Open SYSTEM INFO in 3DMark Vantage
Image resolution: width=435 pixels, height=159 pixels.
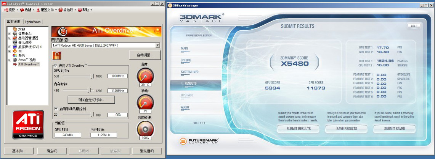(x=190, y=72)
